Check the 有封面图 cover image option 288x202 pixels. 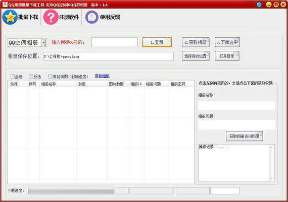50,77
